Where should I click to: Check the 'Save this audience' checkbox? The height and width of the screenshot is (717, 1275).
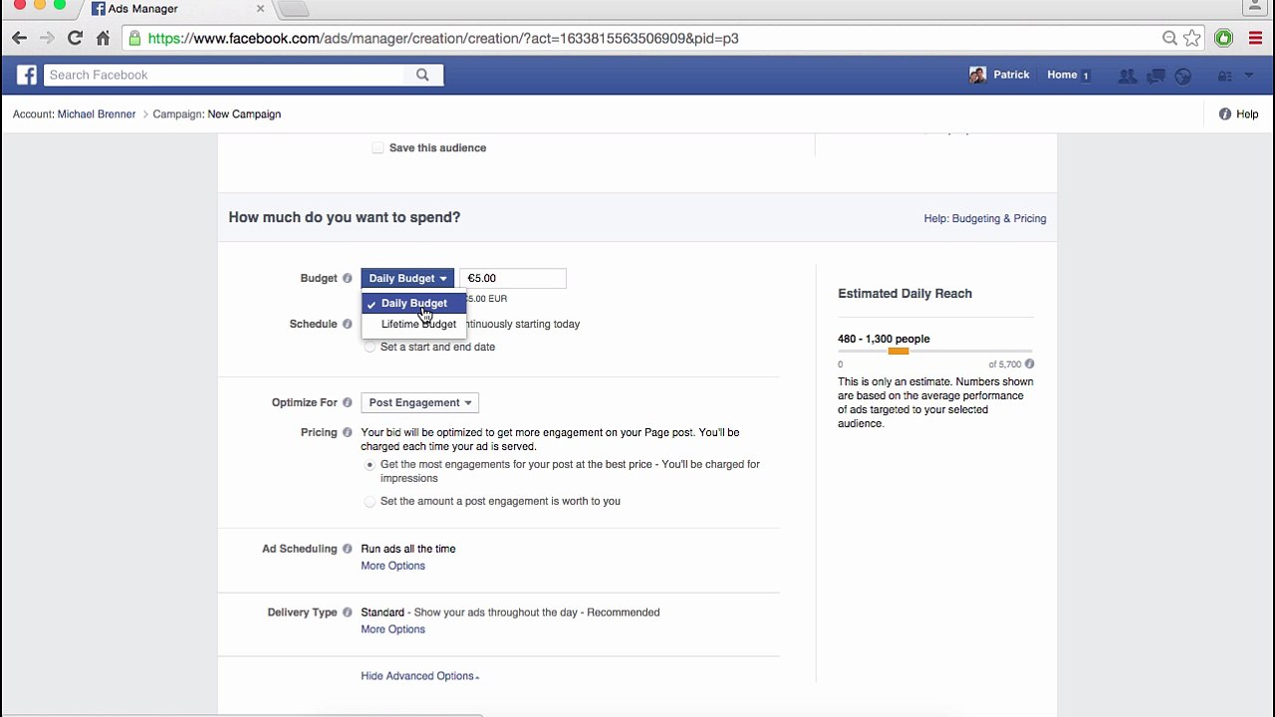pos(378,147)
